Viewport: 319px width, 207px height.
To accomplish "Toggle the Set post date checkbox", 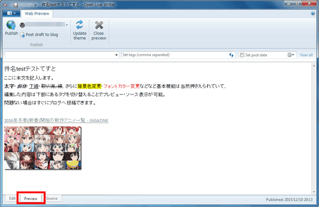I will [242, 55].
